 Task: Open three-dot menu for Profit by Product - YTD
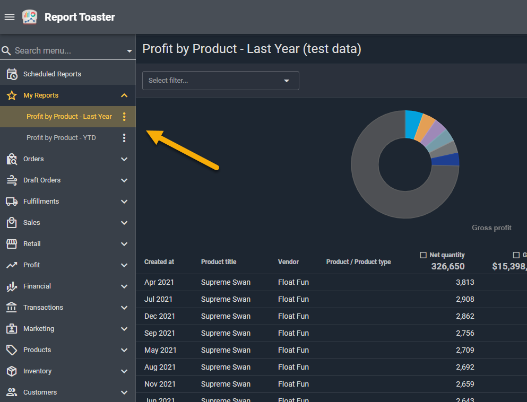(124, 138)
